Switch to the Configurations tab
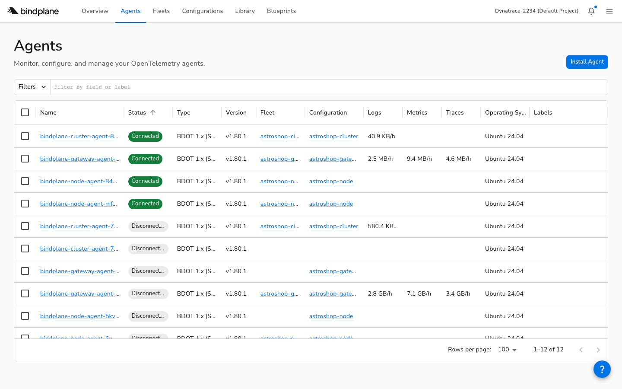This screenshot has width=622, height=389. (x=202, y=11)
